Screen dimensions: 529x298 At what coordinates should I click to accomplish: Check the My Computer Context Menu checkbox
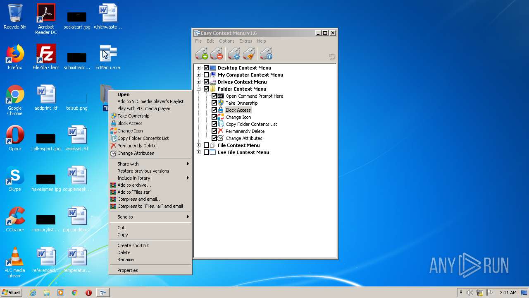[x=207, y=75]
